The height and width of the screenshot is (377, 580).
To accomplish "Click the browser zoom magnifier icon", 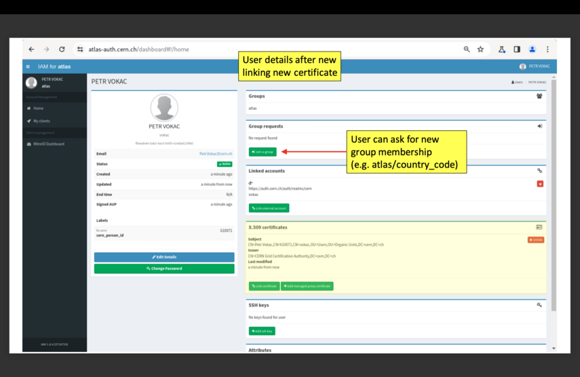I will coord(467,49).
